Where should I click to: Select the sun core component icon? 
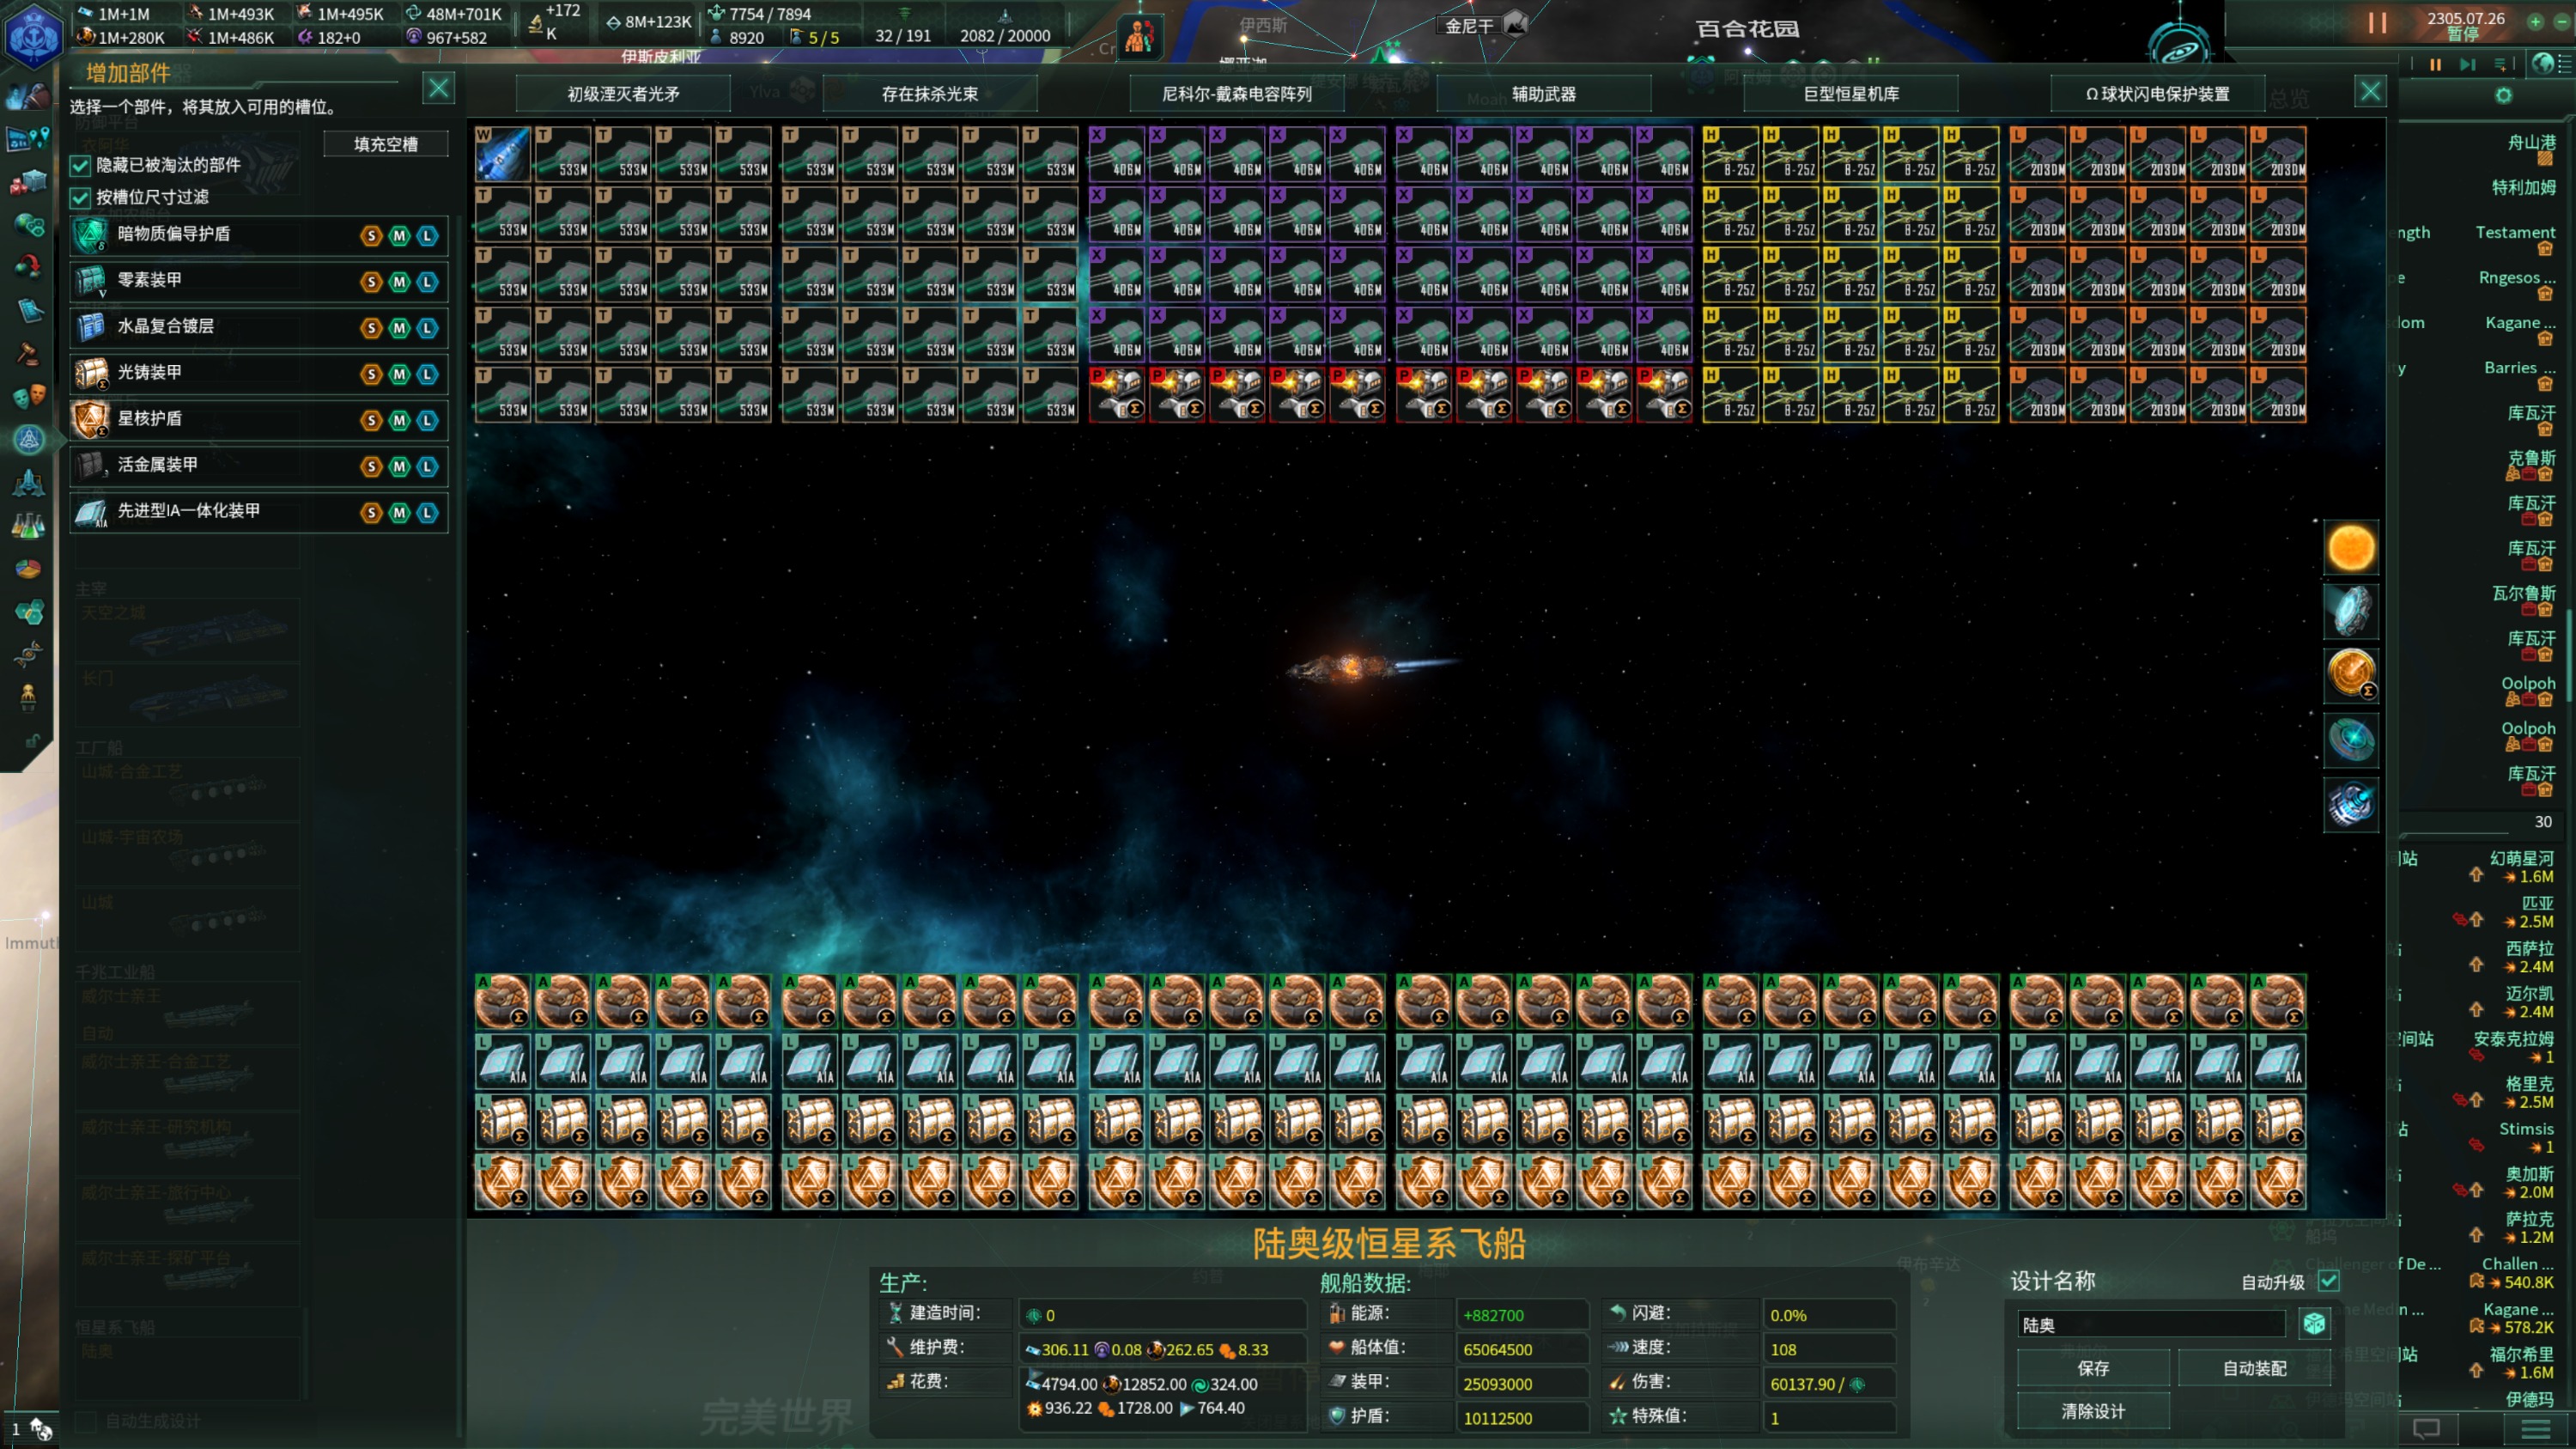tap(2350, 548)
